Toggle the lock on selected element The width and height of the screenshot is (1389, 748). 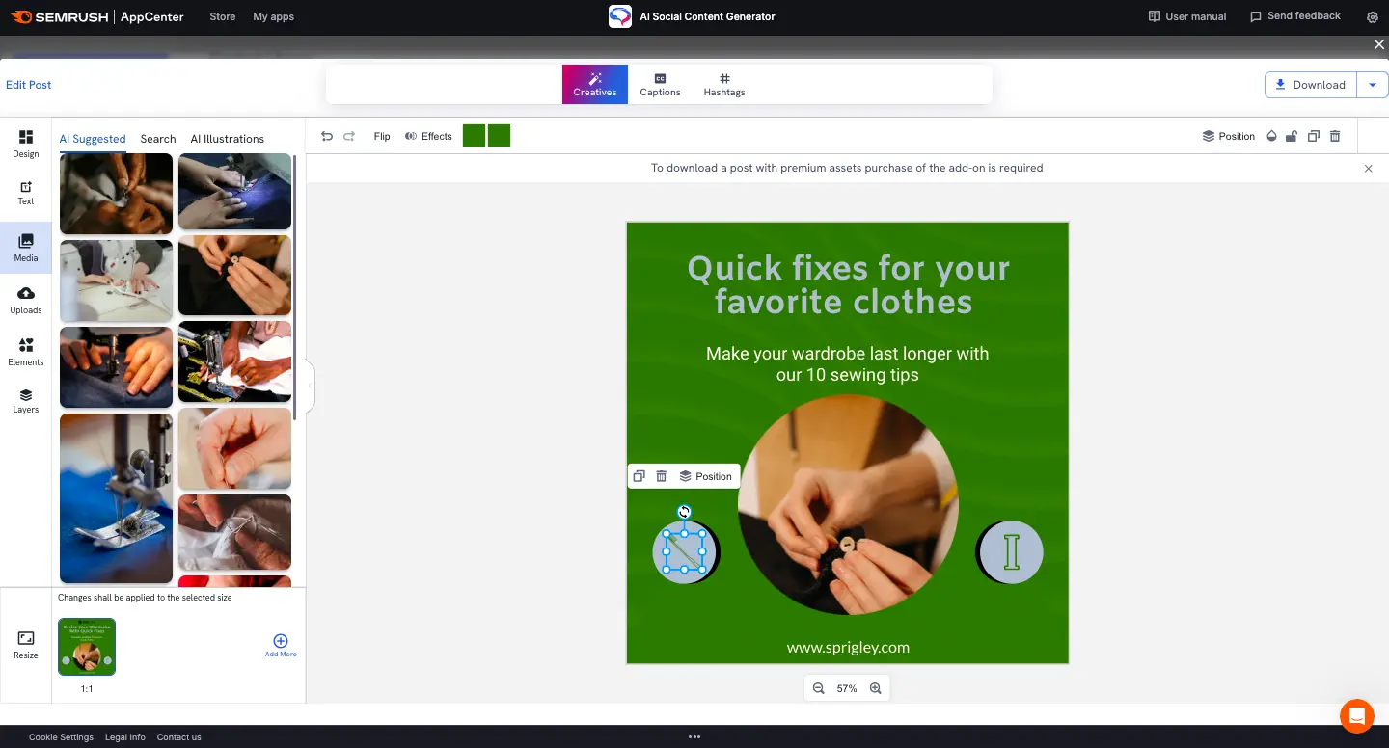coord(1292,136)
